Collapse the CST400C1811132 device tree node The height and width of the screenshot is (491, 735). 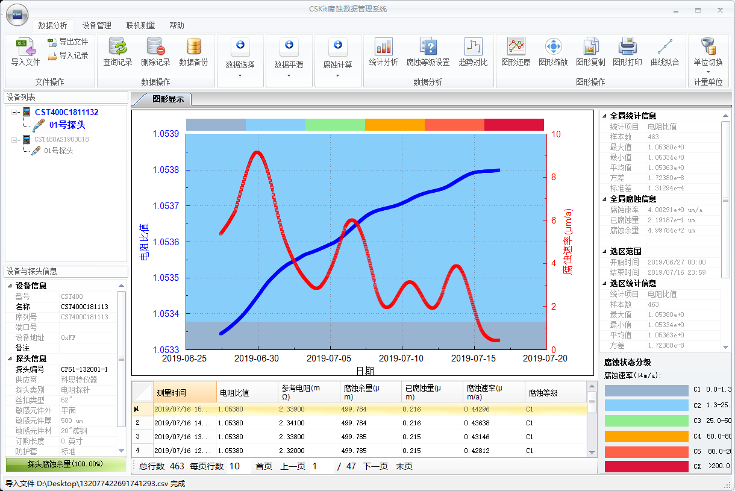point(14,112)
